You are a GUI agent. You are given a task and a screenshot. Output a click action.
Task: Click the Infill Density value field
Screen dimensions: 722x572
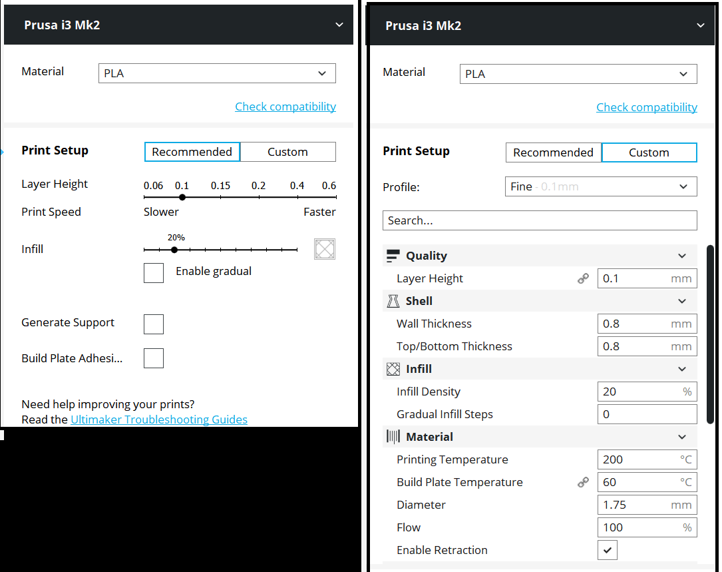tap(647, 392)
